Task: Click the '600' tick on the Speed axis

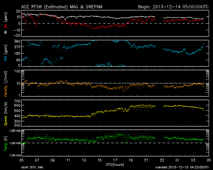Action: 17,105
